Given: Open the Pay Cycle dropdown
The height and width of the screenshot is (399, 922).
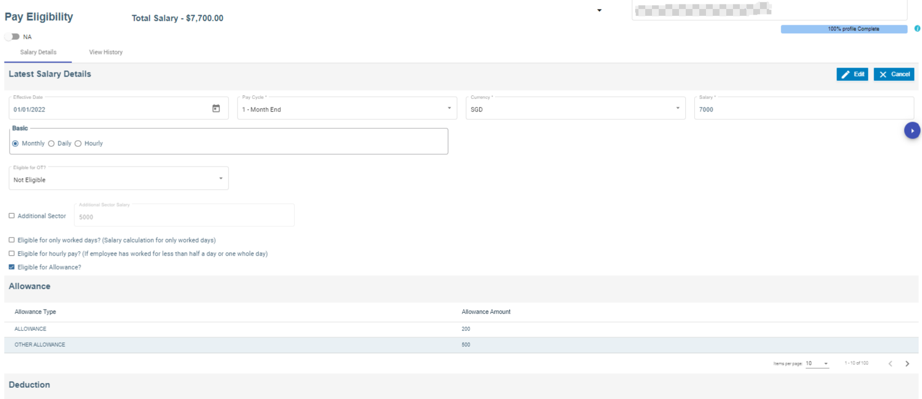Looking at the screenshot, I should click(347, 109).
